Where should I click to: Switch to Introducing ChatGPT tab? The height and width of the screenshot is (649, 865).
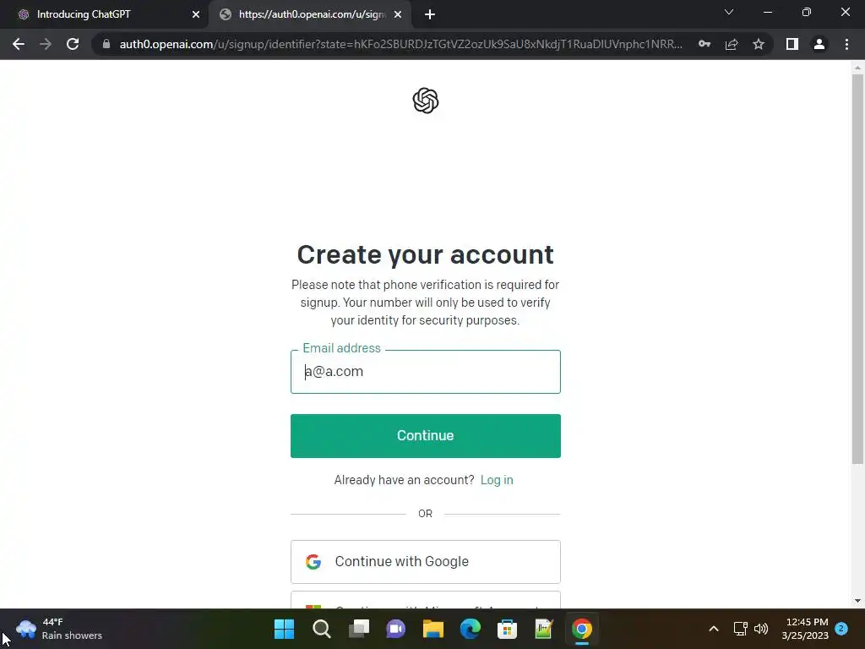tap(104, 14)
